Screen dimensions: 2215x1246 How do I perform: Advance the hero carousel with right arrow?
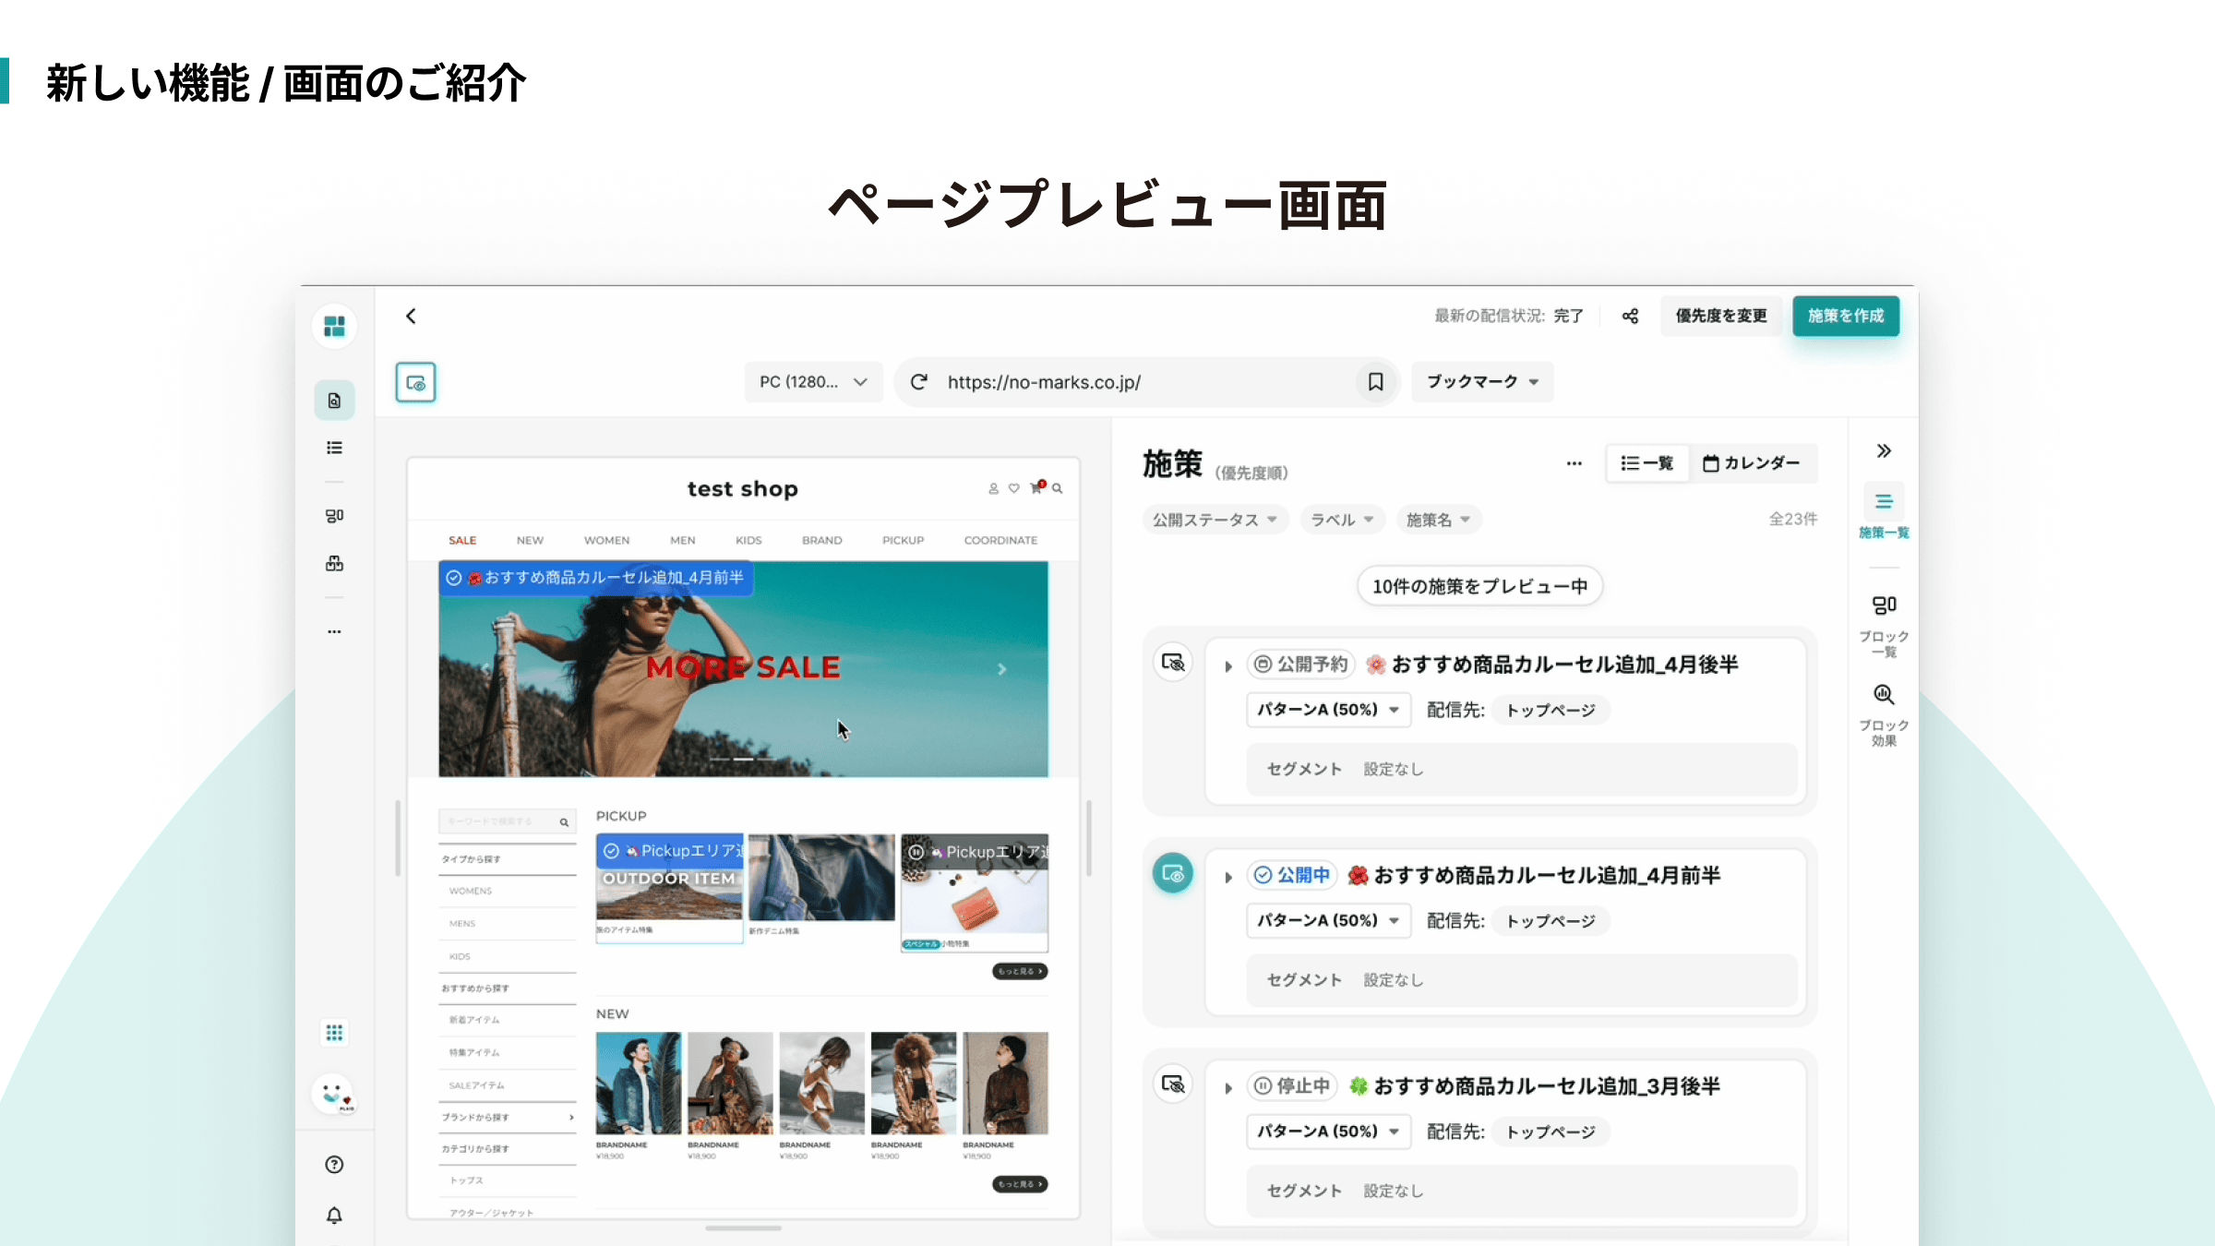pos(1001,669)
